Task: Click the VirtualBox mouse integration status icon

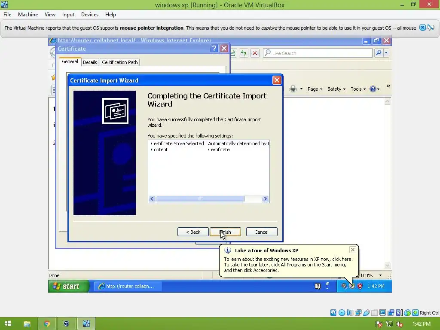Action: click(407, 313)
